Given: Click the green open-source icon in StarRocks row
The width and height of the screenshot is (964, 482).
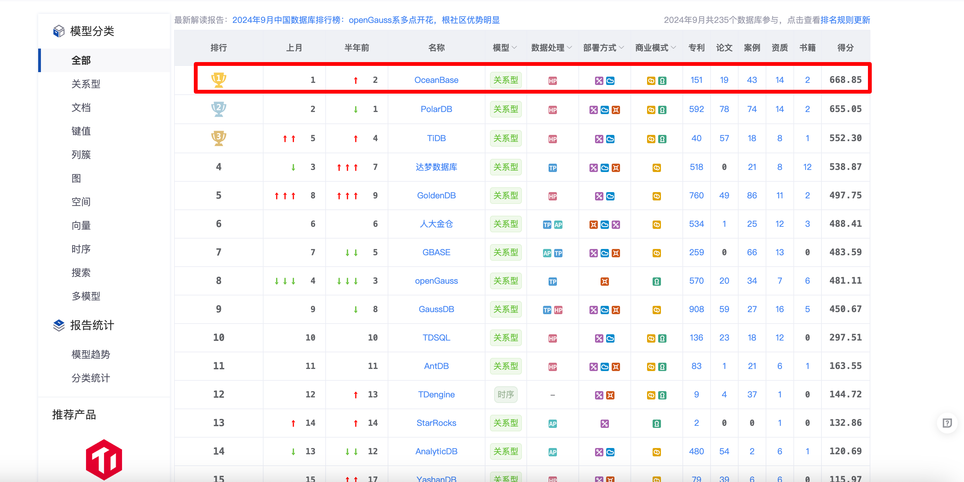Looking at the screenshot, I should (x=656, y=424).
